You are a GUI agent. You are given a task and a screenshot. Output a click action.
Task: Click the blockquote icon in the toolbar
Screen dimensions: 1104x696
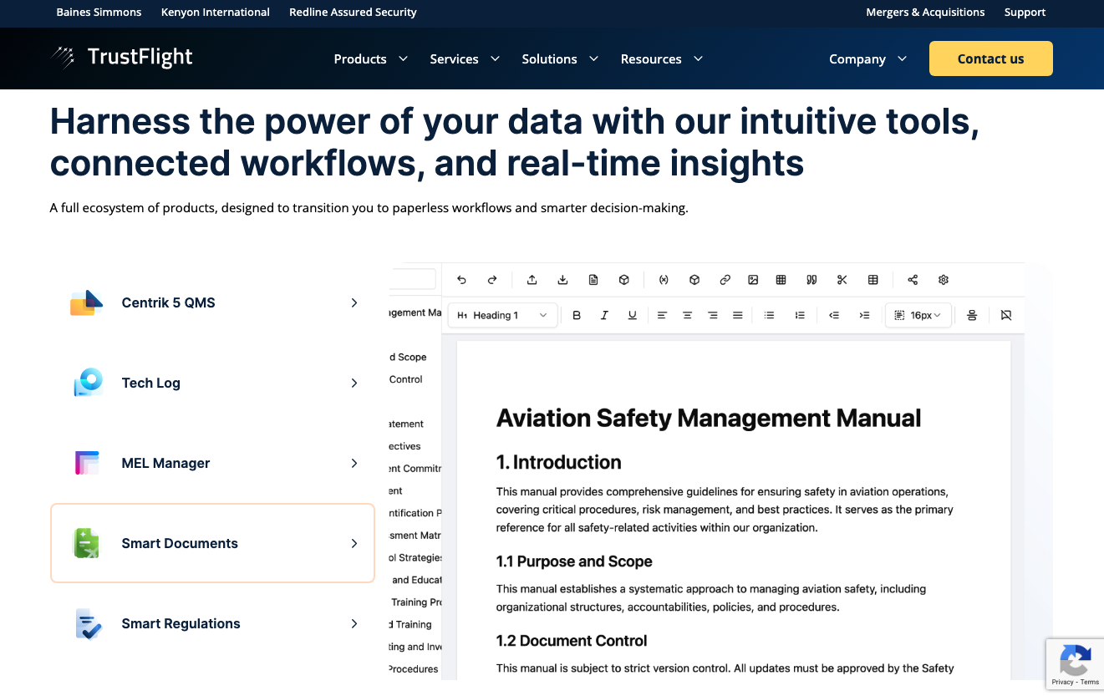point(811,280)
